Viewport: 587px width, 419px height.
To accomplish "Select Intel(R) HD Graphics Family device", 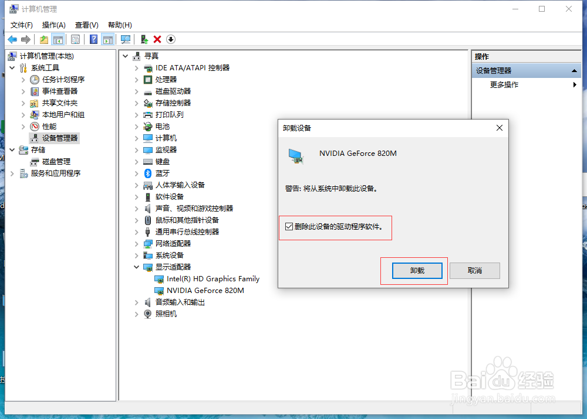I will pyautogui.click(x=213, y=279).
